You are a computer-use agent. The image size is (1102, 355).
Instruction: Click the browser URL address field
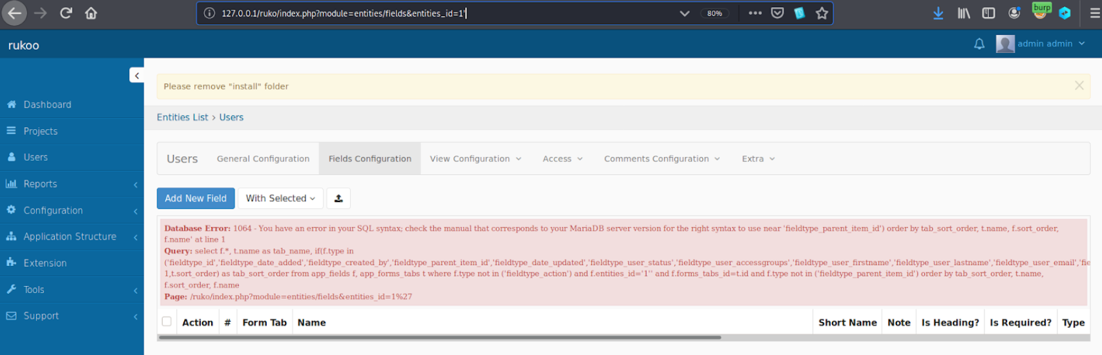click(439, 13)
